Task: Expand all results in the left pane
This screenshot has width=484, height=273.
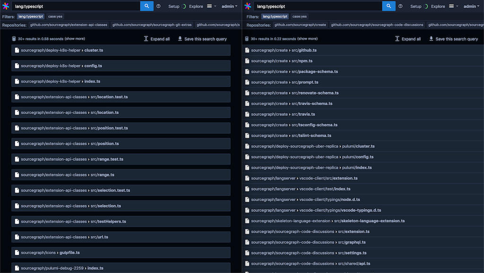Action: coord(157,39)
